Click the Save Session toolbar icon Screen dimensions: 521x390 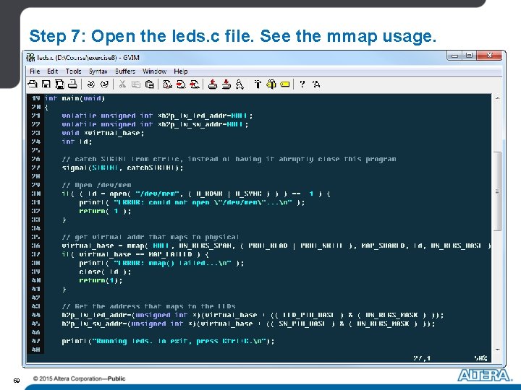[x=226, y=84]
